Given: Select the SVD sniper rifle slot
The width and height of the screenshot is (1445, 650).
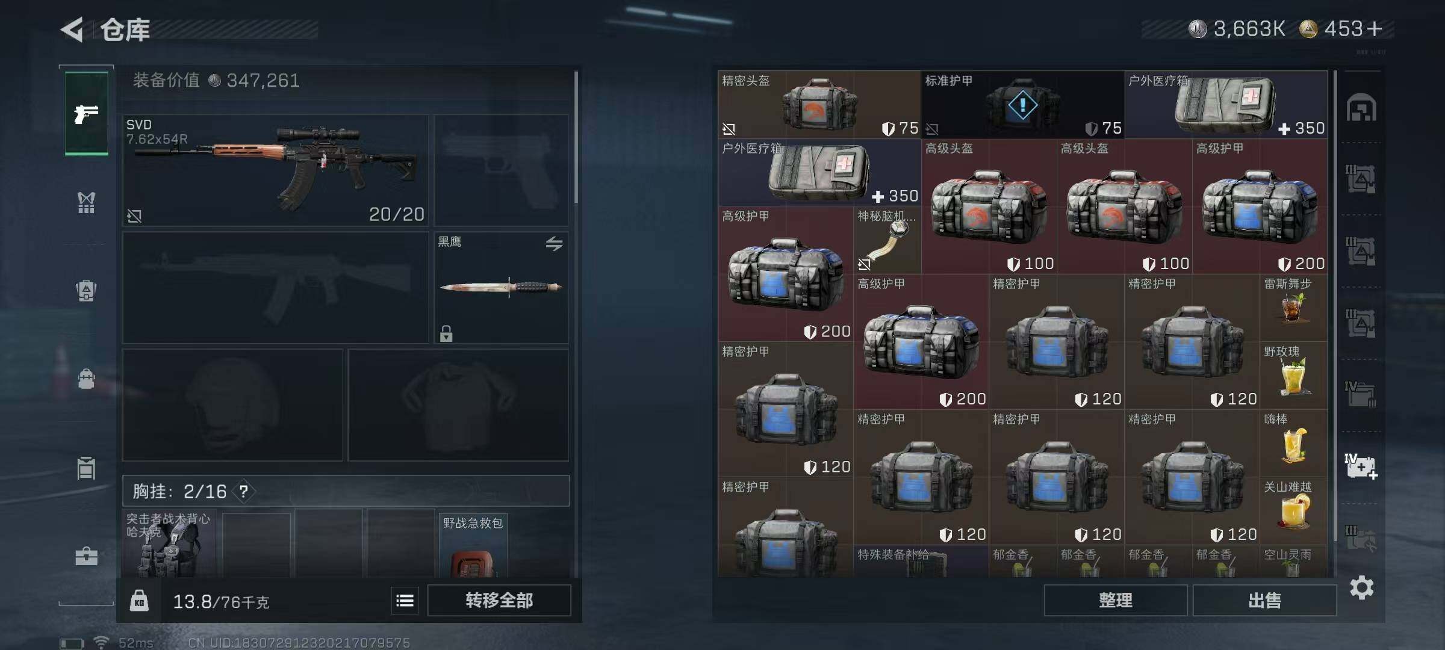Looking at the screenshot, I should [275, 170].
